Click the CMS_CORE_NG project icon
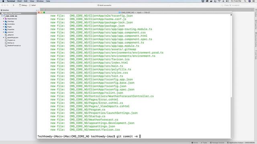 pyautogui.click(x=4, y=16)
